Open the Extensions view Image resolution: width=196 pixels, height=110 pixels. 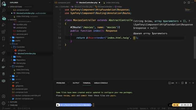(3, 32)
